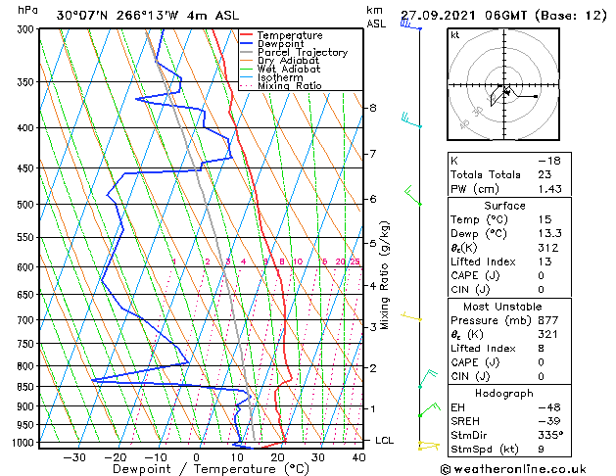The height and width of the screenshot is (476, 616).
Task: Click the Surface section heading
Action: tap(504, 206)
